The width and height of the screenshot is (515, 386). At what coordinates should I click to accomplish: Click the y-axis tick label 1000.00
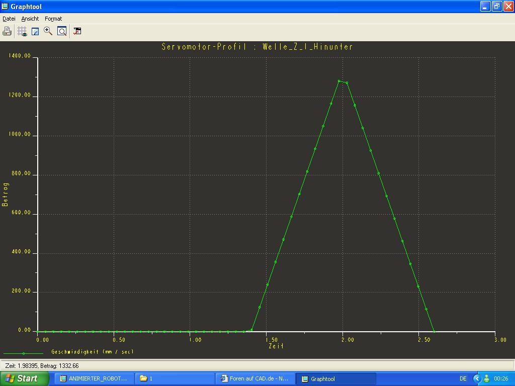[20, 134]
